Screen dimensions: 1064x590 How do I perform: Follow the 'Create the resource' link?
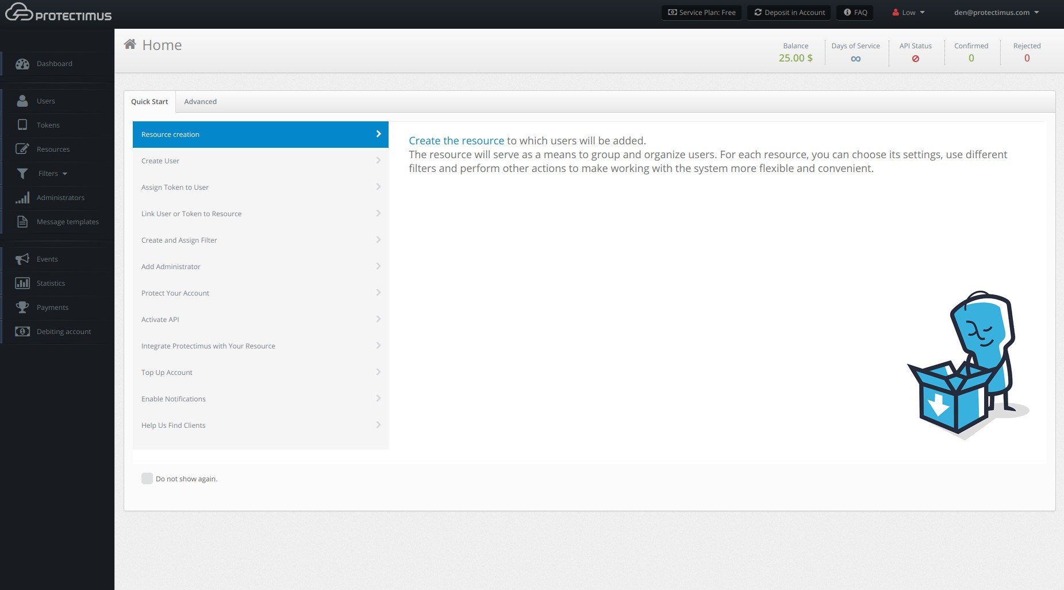(456, 140)
